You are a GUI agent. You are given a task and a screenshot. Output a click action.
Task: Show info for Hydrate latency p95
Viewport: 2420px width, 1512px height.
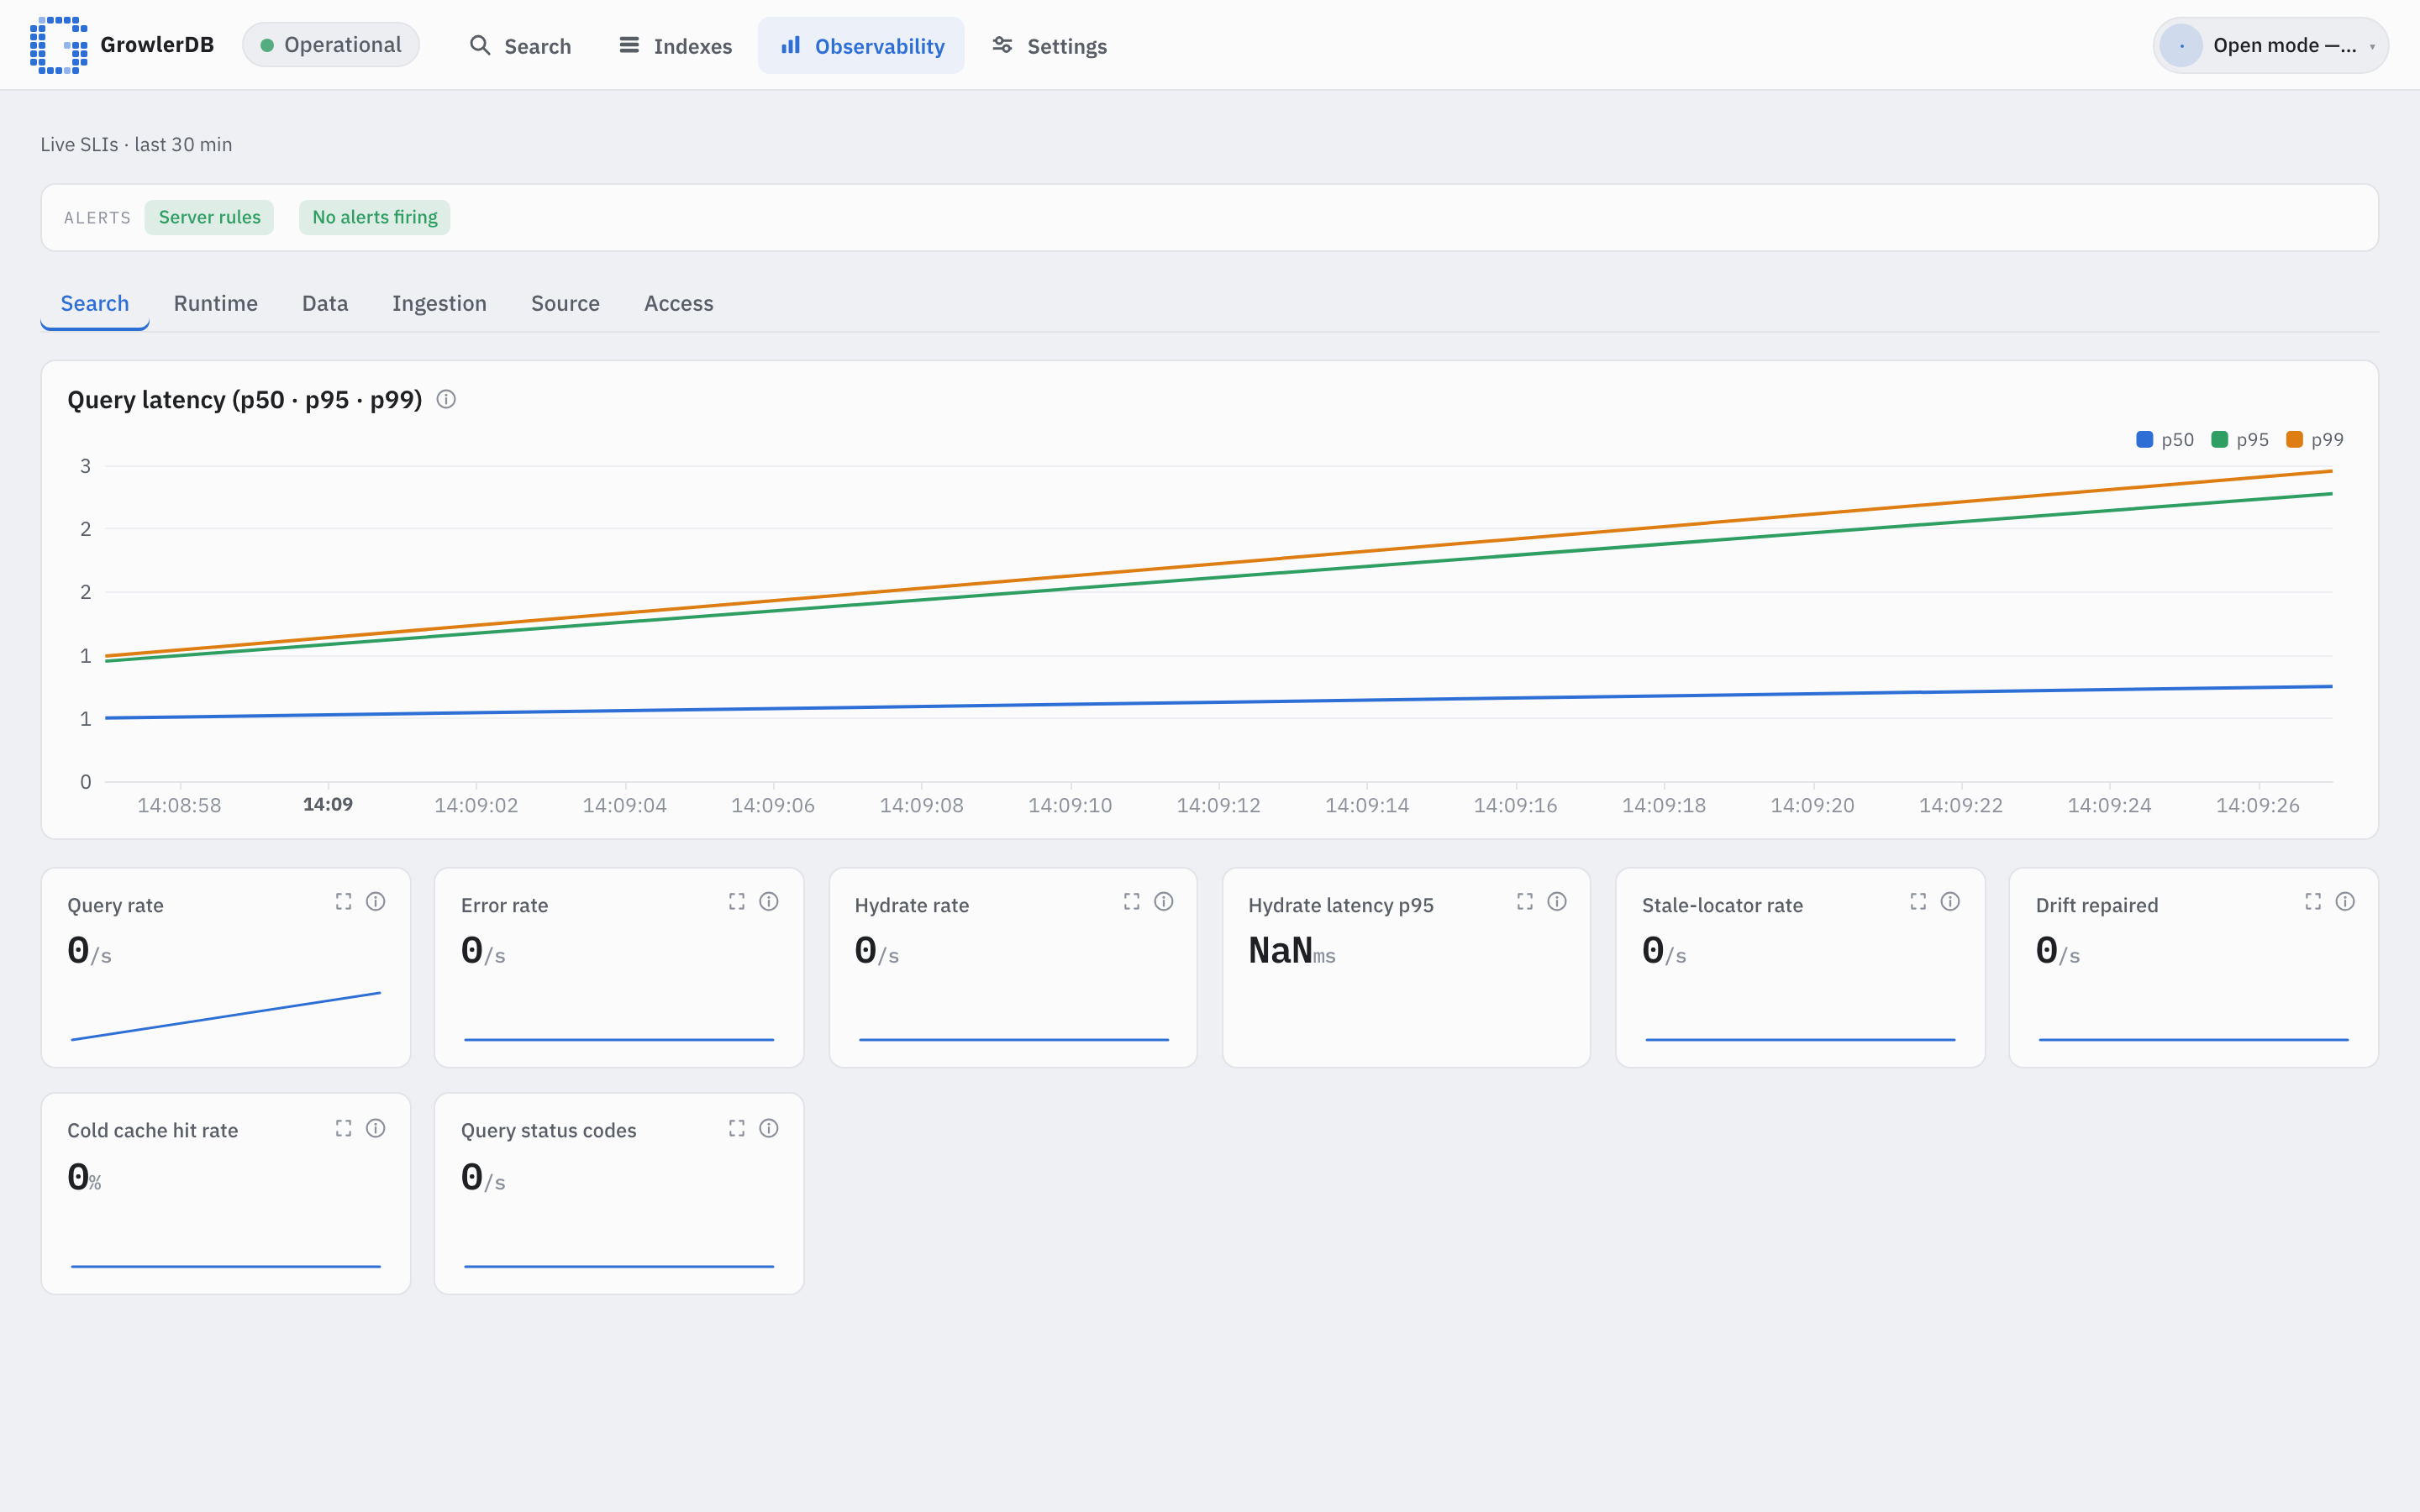1557,901
